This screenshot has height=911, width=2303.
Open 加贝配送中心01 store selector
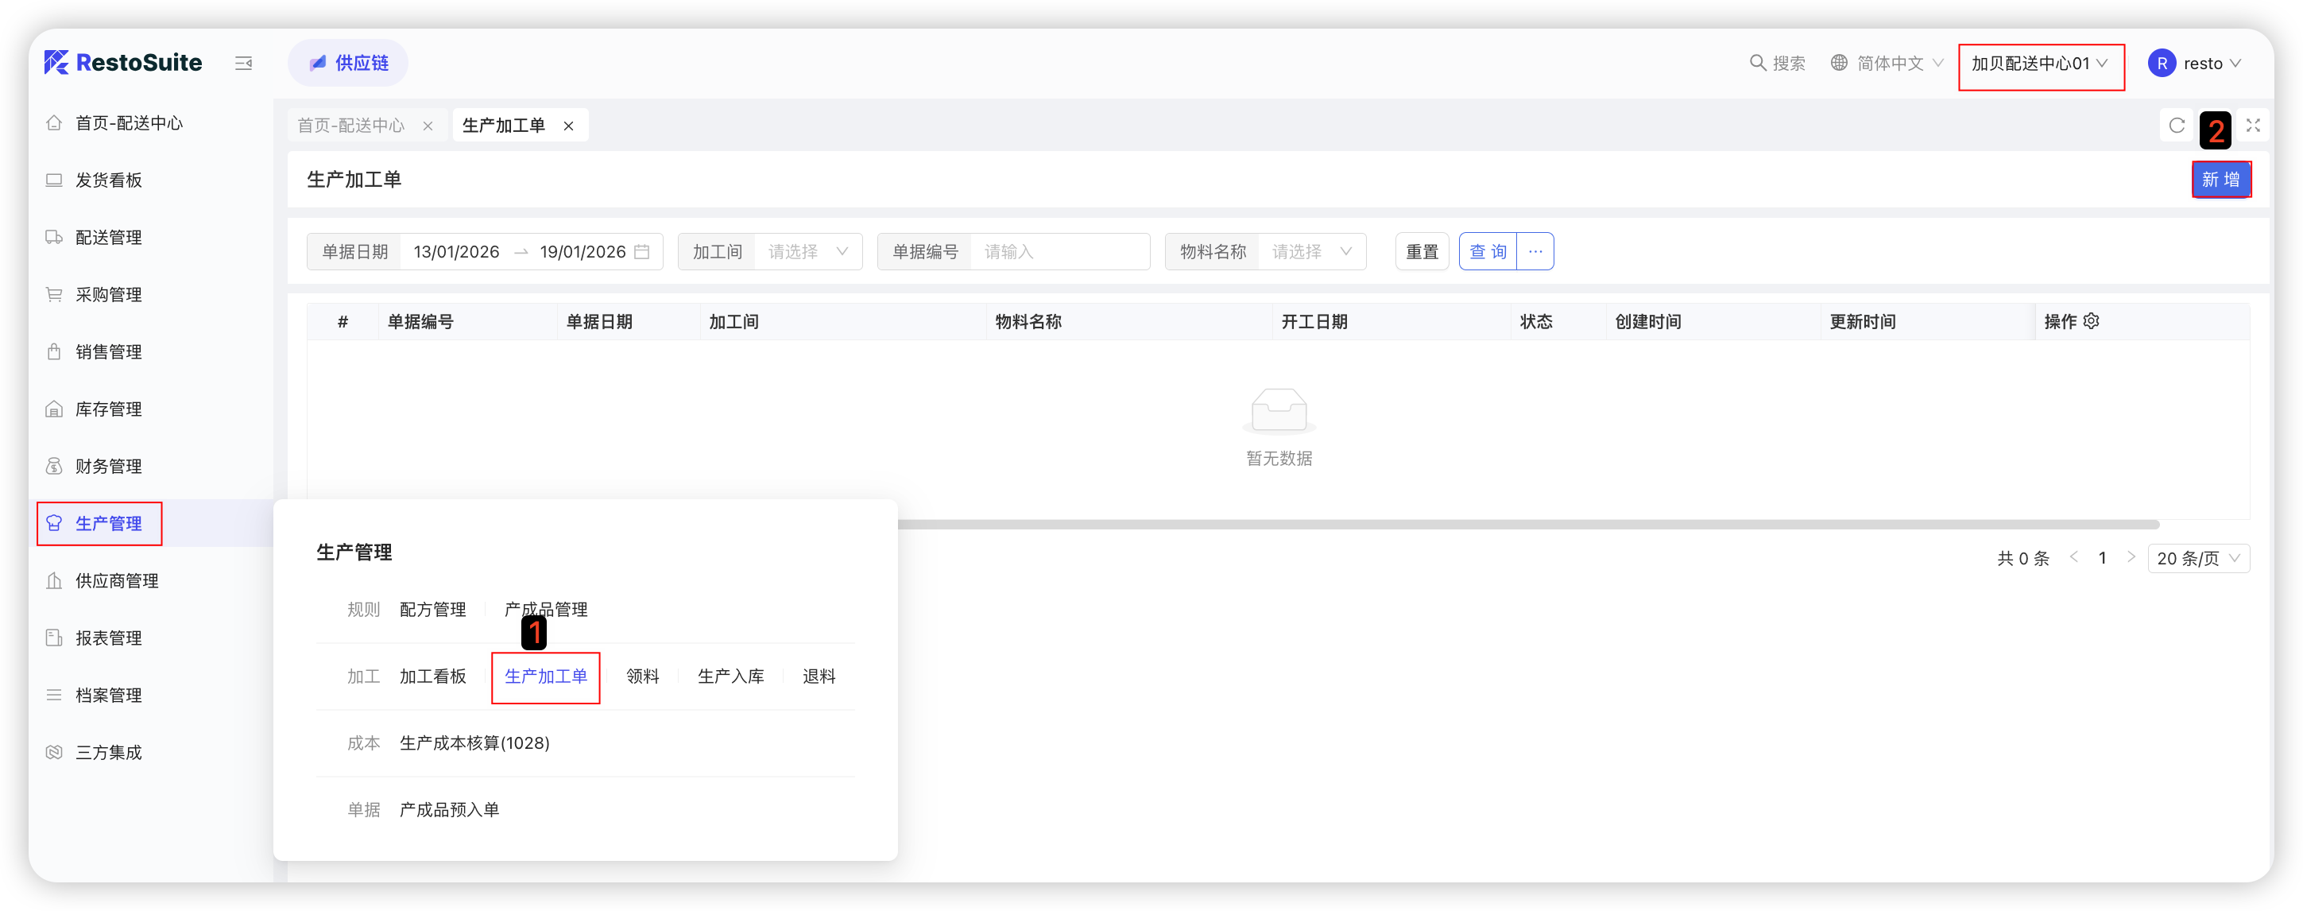pyautogui.click(x=2039, y=64)
